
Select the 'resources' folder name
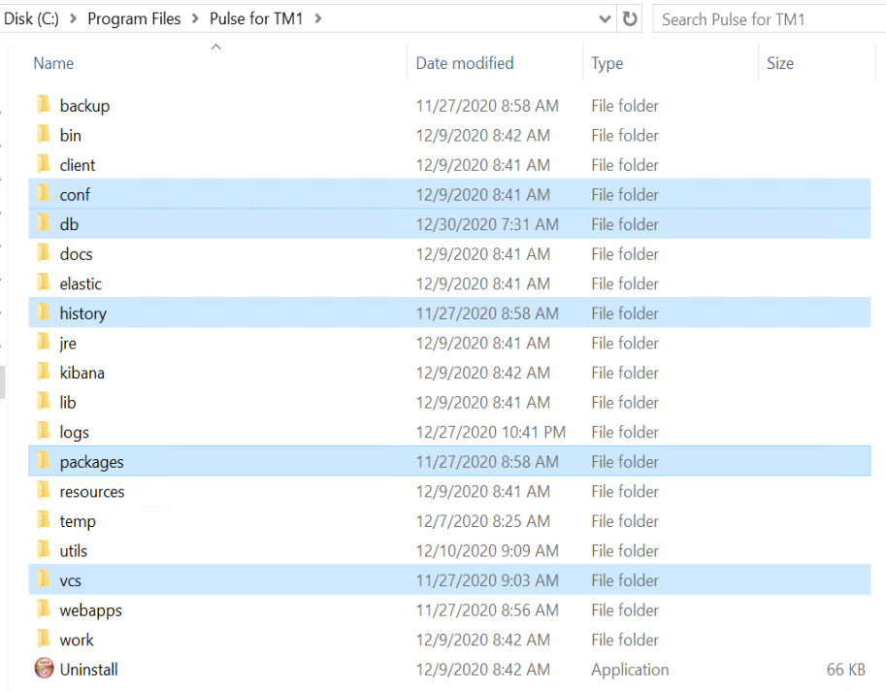(x=92, y=491)
